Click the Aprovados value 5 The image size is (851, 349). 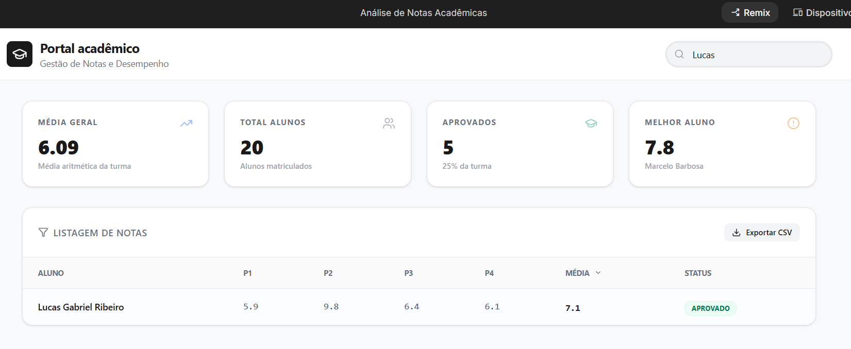(448, 148)
